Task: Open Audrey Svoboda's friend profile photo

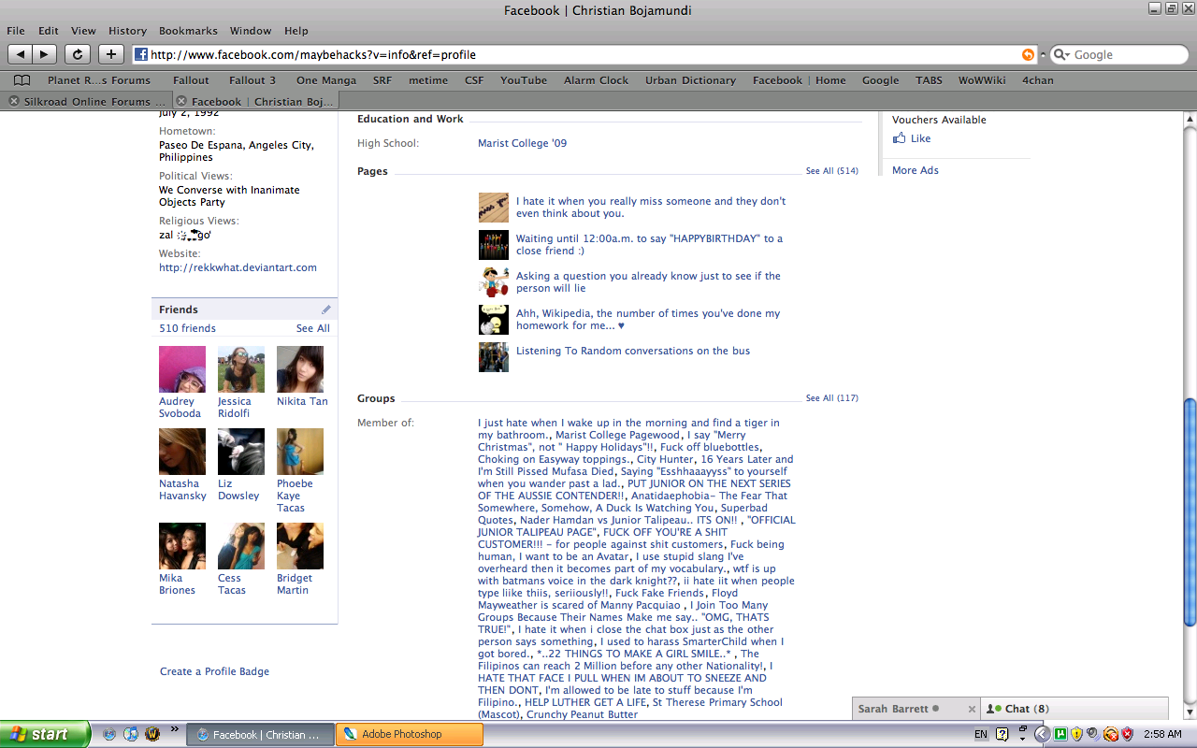Action: tap(182, 369)
